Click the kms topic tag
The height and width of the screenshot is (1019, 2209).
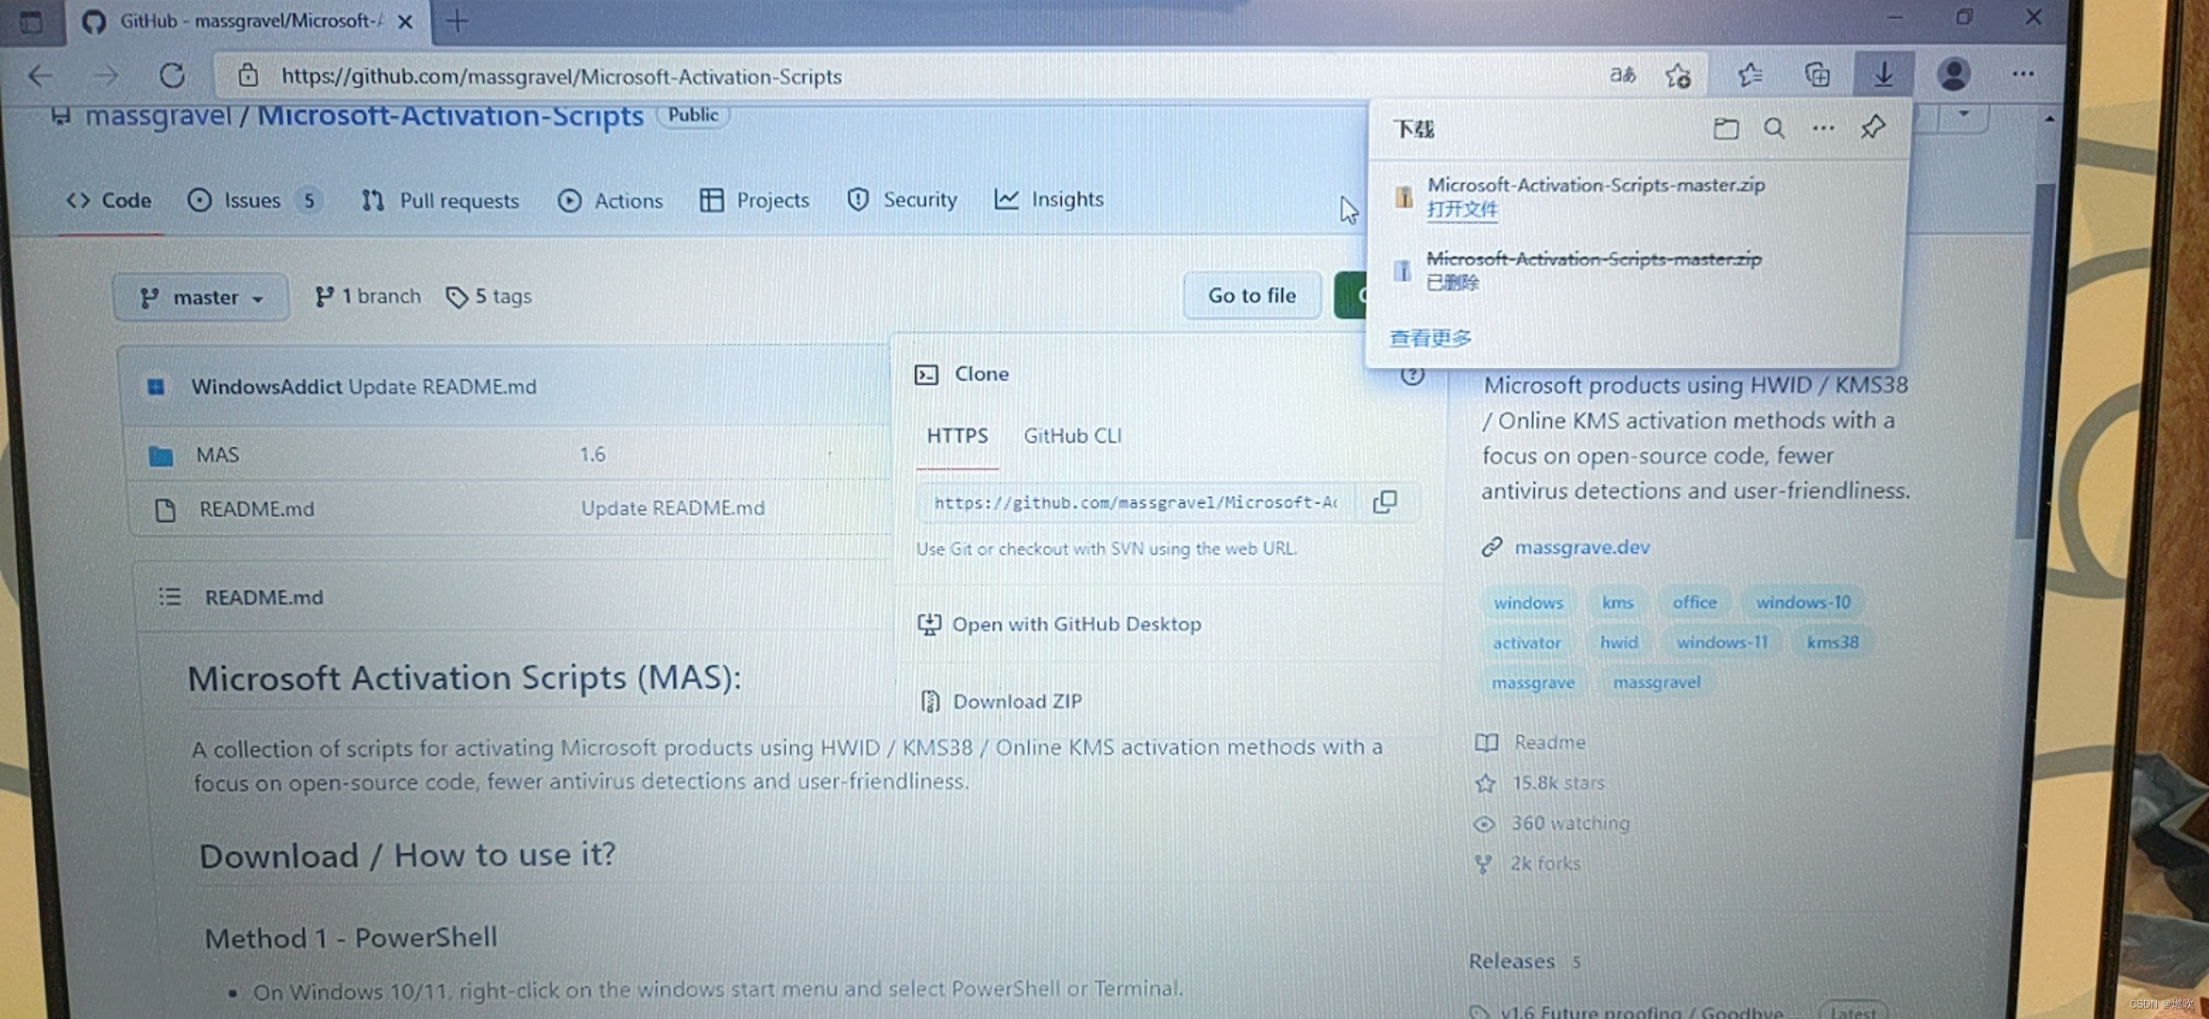(1617, 602)
